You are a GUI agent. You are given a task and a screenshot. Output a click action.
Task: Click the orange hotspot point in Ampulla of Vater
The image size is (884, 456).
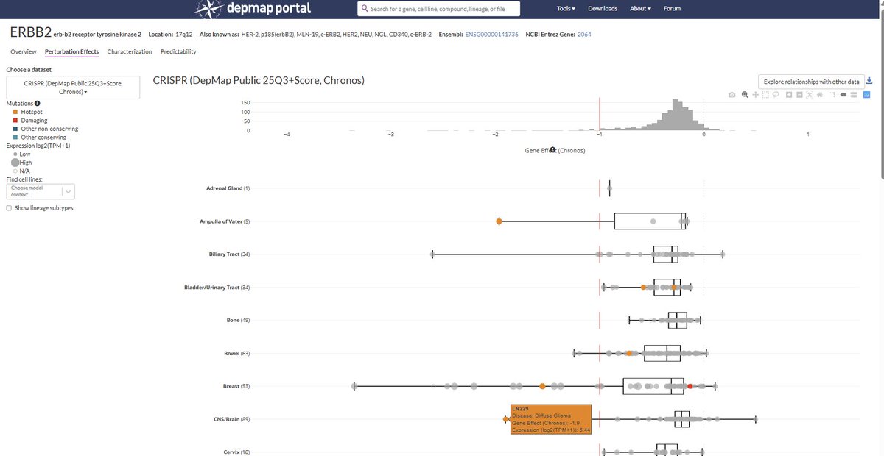point(499,221)
